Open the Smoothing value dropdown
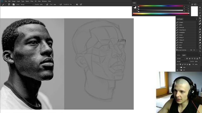Viewport: 202px width, 113px height. coord(72,4)
